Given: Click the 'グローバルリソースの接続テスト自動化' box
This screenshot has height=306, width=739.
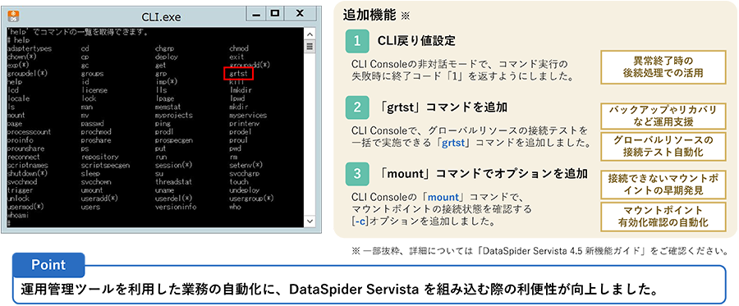Looking at the screenshot, I should [663, 146].
